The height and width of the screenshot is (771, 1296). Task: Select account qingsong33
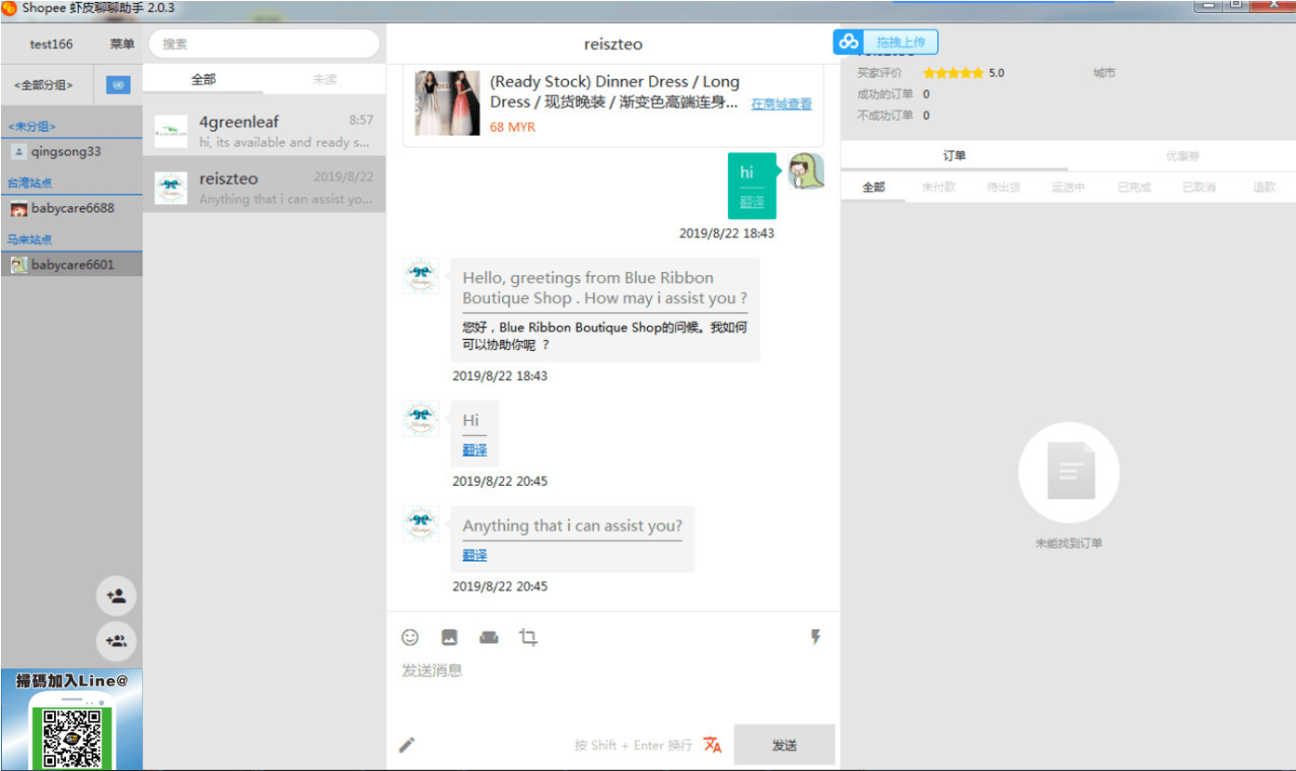(x=72, y=151)
